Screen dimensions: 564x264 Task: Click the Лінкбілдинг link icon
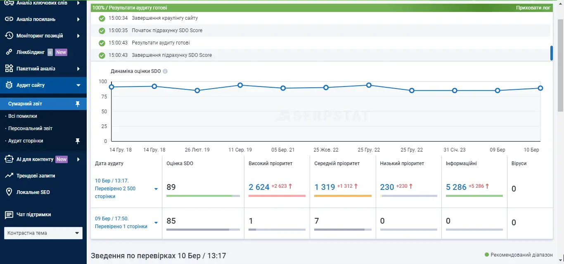coord(9,52)
